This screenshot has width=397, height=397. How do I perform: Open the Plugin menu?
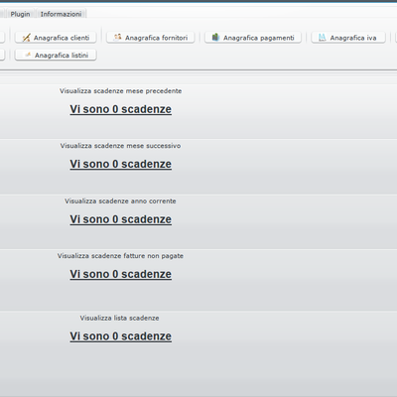(x=20, y=14)
